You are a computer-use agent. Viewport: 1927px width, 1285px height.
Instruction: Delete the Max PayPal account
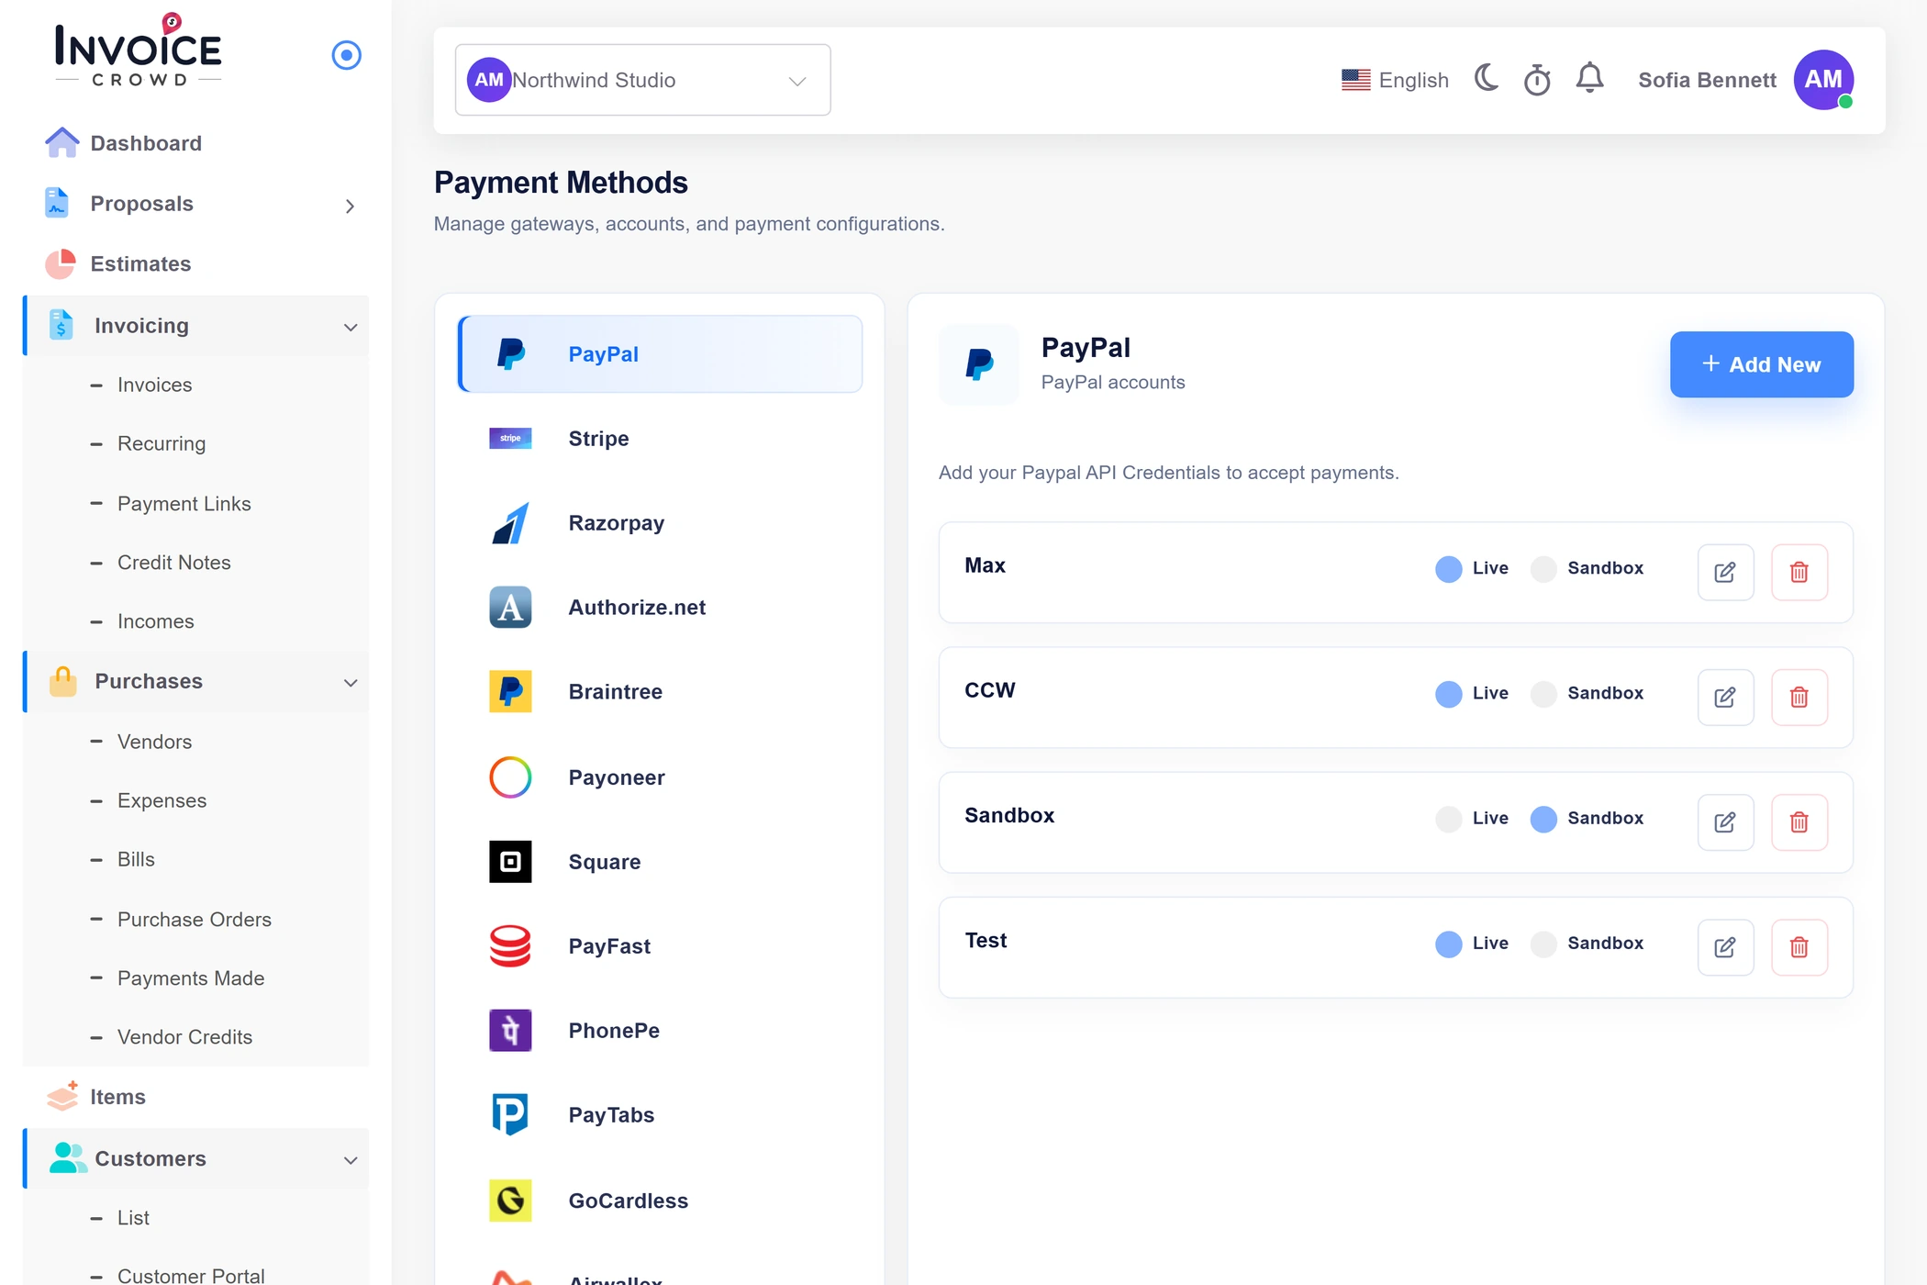click(1799, 572)
